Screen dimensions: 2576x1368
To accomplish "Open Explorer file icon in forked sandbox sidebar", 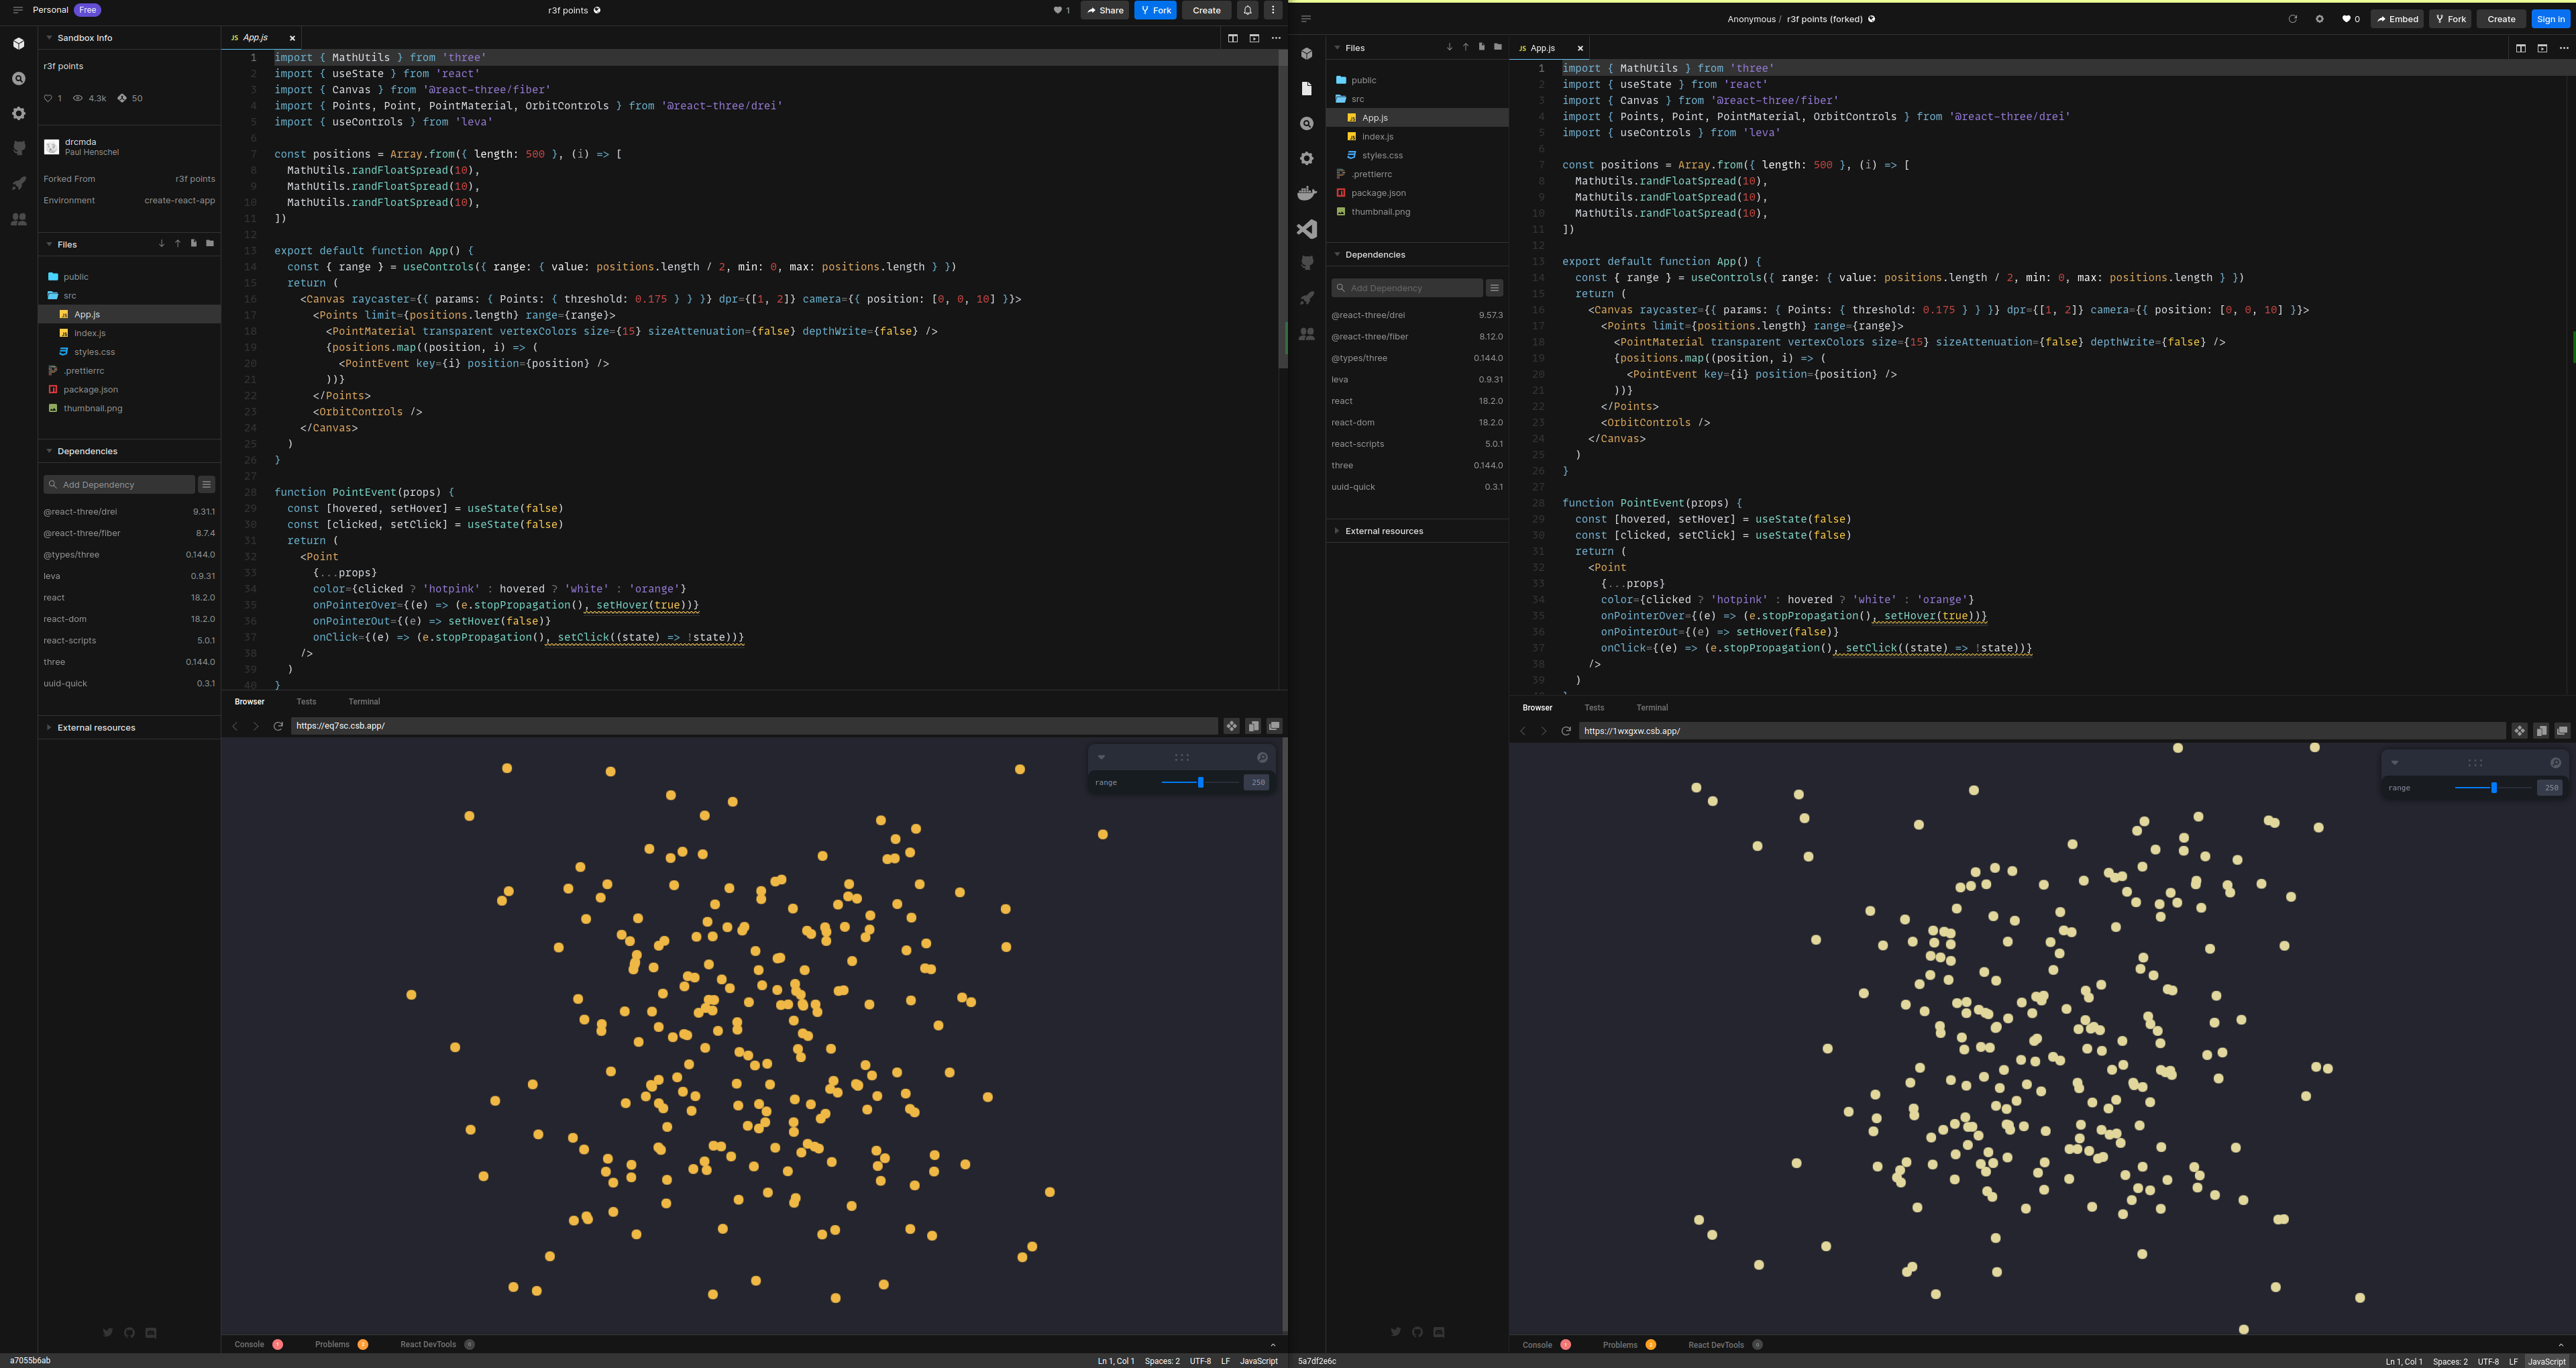I will coord(1306,89).
